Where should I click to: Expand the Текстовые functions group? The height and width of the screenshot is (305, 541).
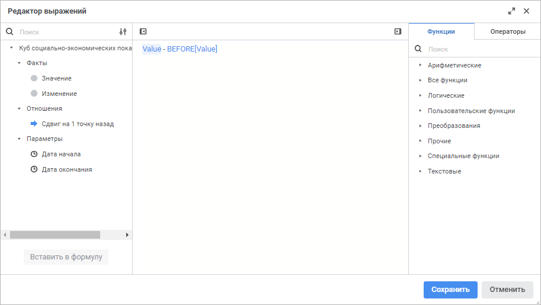point(420,171)
